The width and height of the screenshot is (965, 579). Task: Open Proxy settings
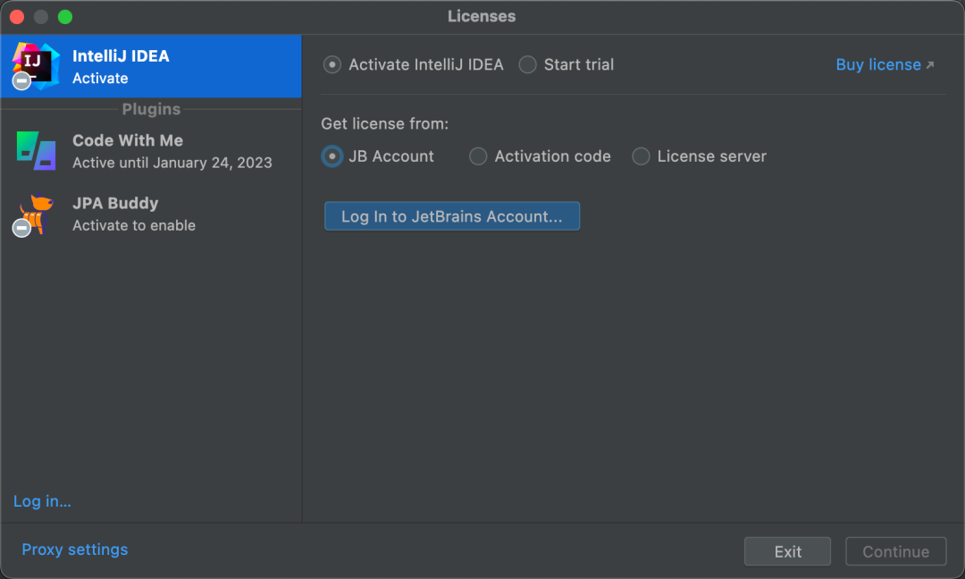point(74,550)
